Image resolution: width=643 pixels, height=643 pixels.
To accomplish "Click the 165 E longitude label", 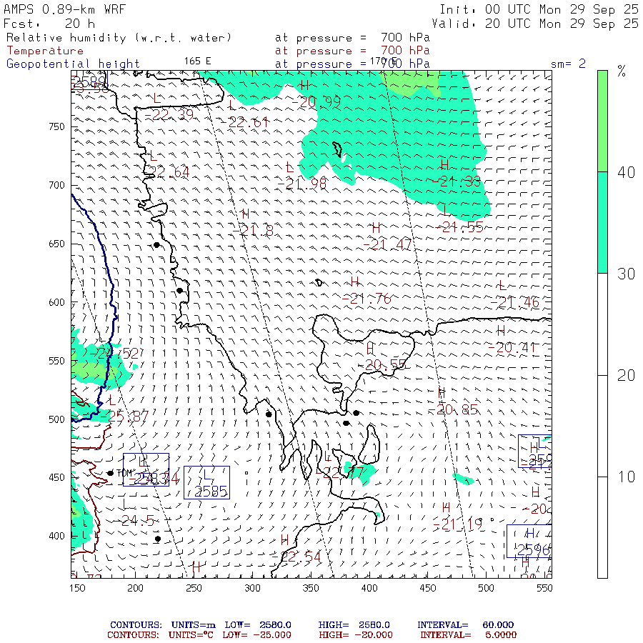I will [198, 61].
